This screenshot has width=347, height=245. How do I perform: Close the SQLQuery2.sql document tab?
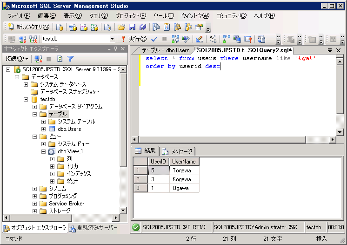(x=338, y=50)
